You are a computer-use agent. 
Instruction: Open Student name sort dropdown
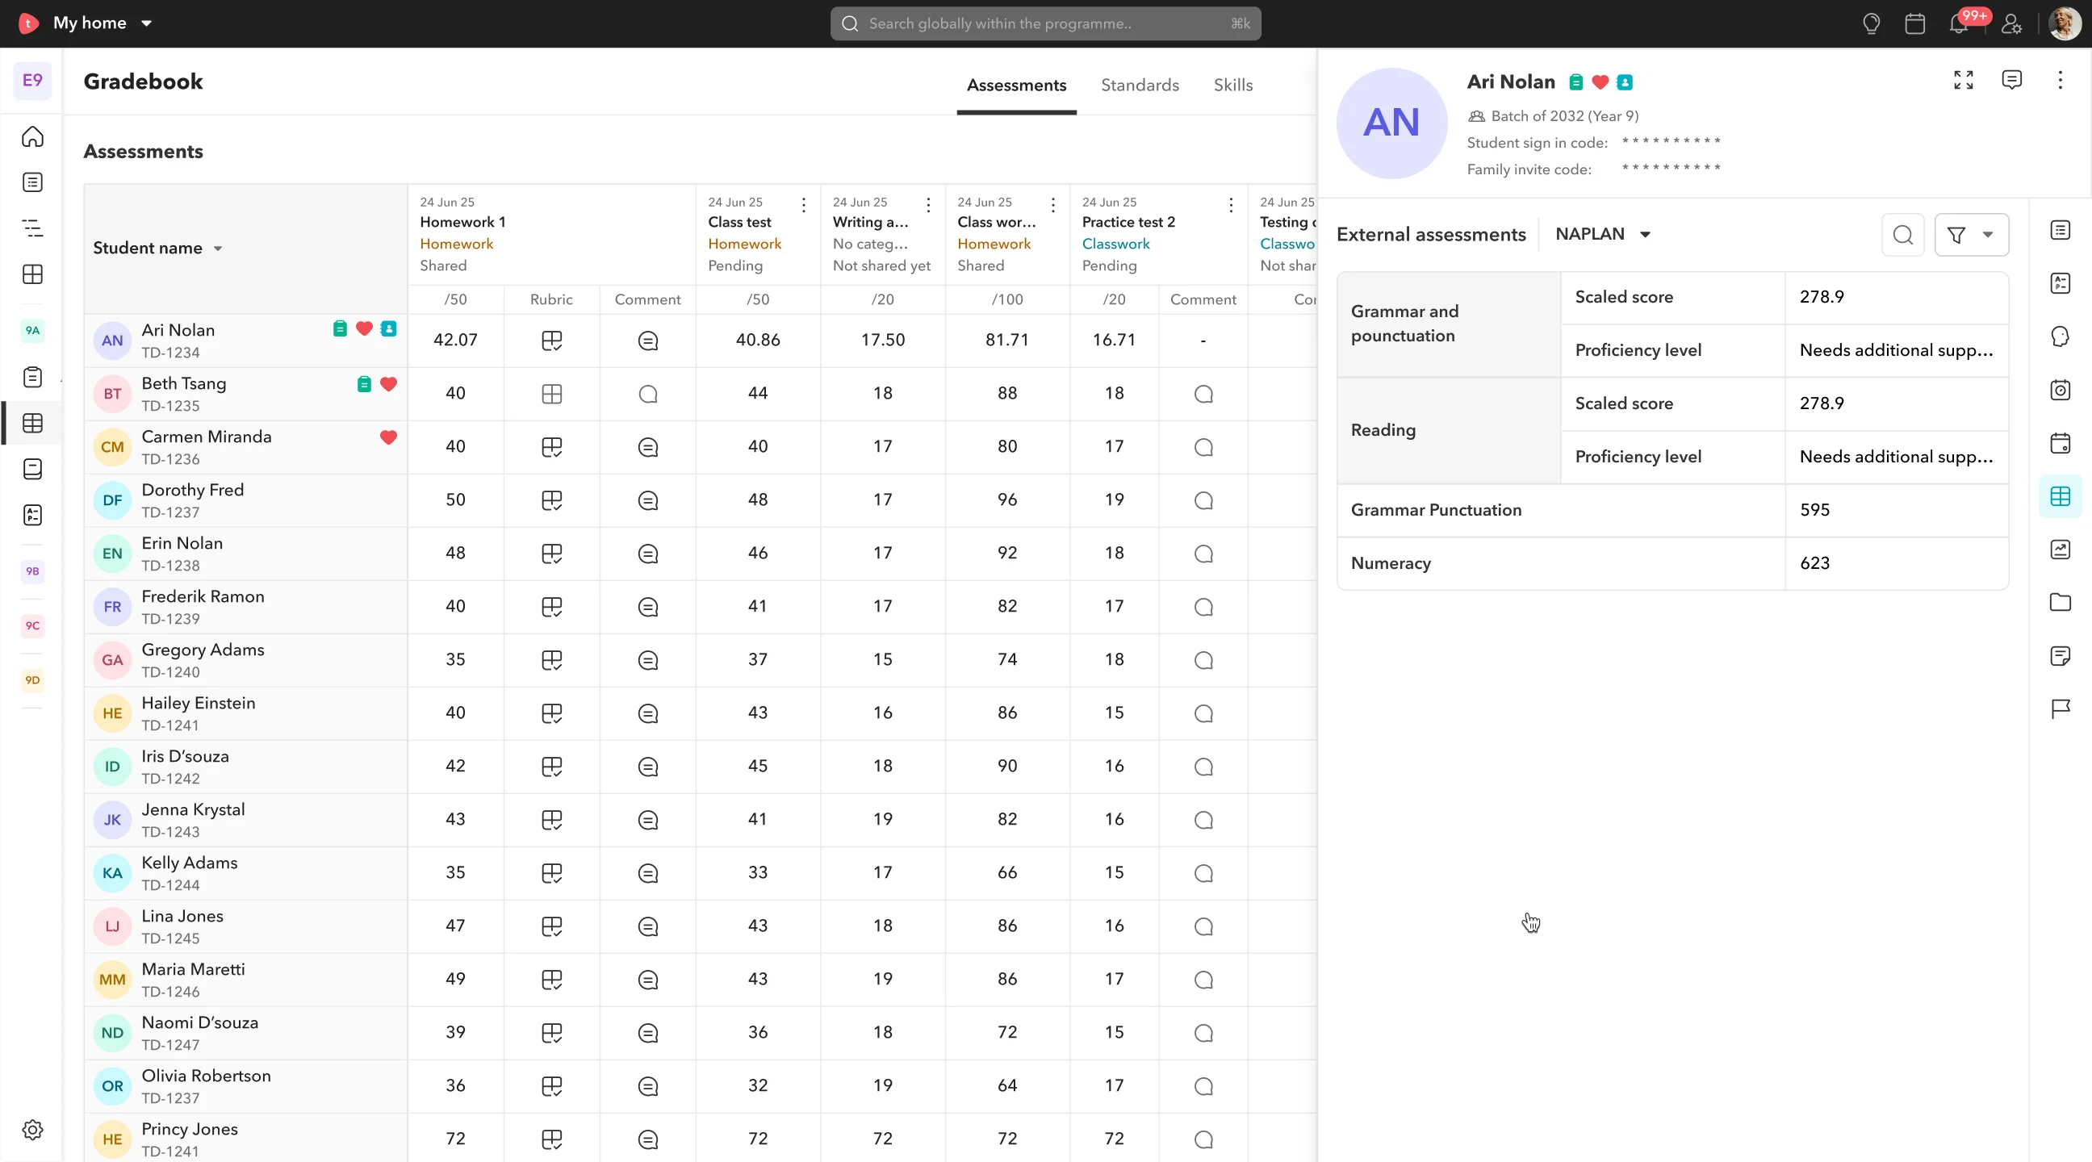tap(218, 249)
